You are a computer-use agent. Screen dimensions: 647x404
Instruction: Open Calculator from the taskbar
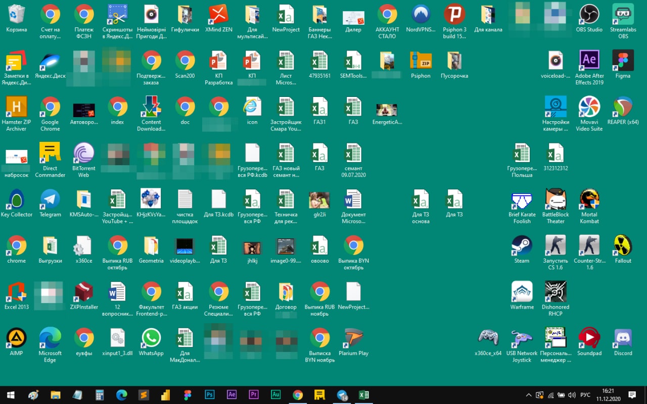[x=100, y=395]
